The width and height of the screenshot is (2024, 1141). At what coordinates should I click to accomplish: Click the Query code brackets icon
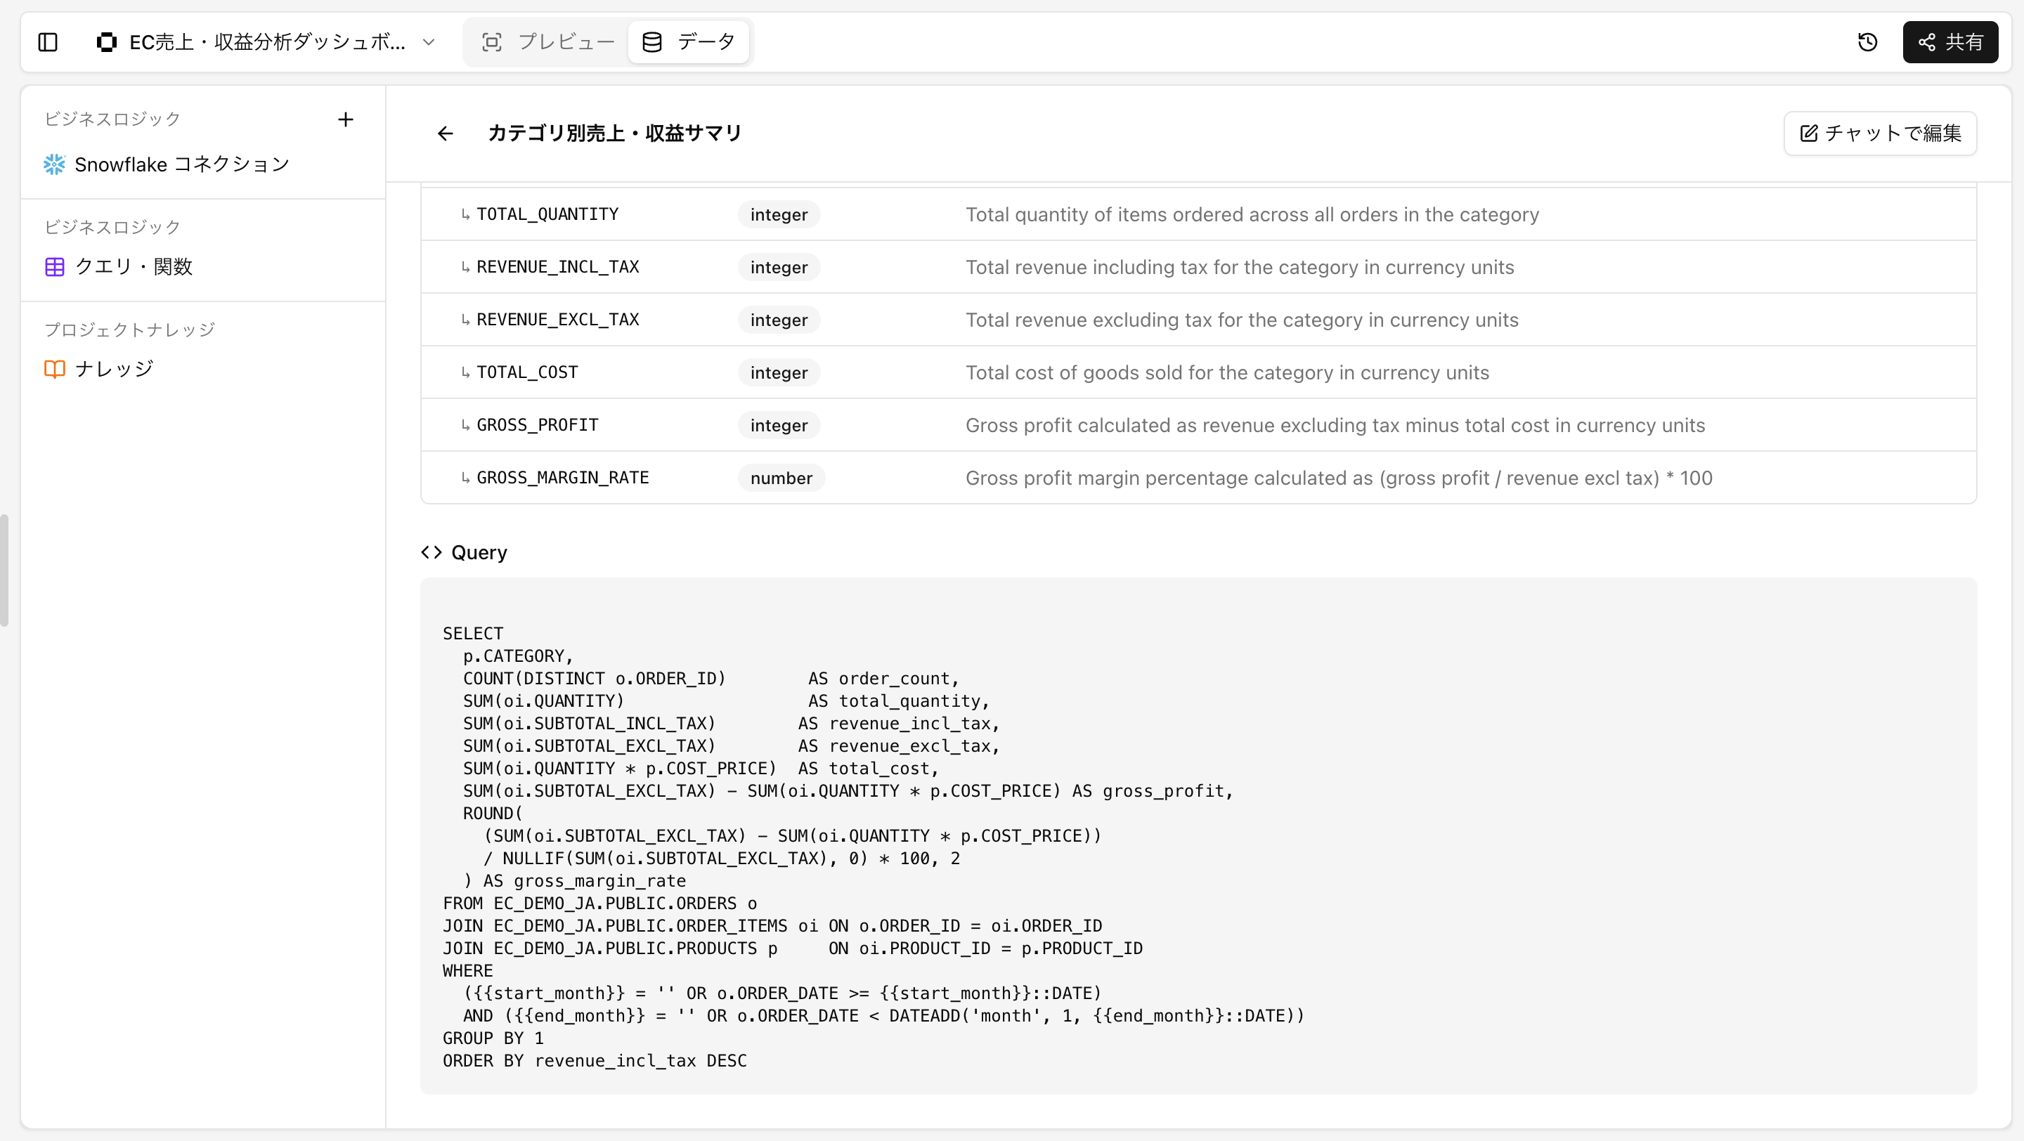(x=432, y=552)
